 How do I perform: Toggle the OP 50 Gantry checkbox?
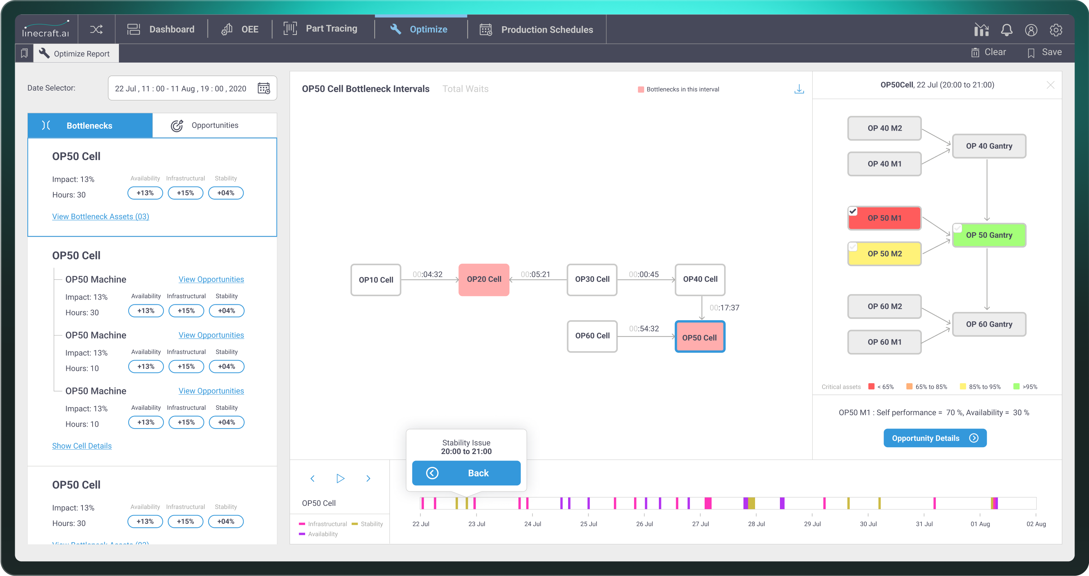pos(958,228)
